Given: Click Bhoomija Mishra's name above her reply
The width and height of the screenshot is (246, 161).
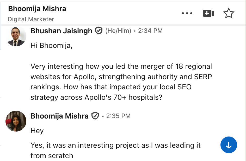Looking at the screenshot, I should pos(59,116).
